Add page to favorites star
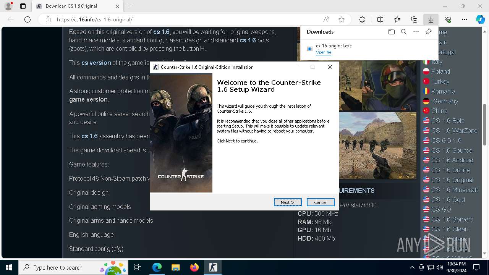The image size is (489, 275). pos(342,19)
